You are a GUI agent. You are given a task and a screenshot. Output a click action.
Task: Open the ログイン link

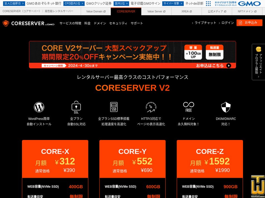(227, 23)
